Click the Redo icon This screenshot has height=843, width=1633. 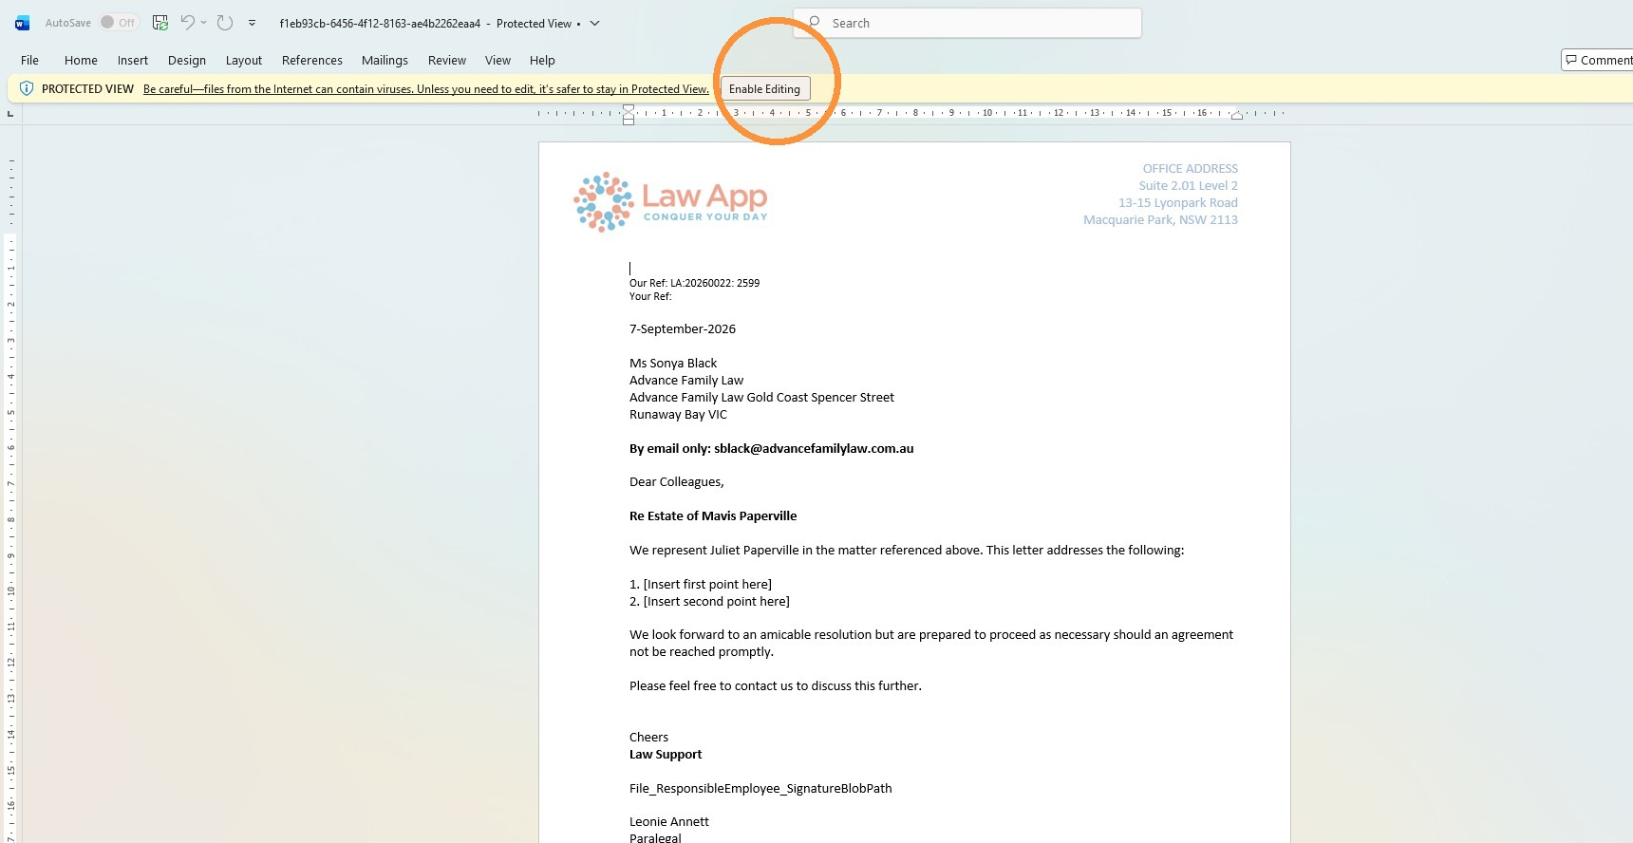225,23
